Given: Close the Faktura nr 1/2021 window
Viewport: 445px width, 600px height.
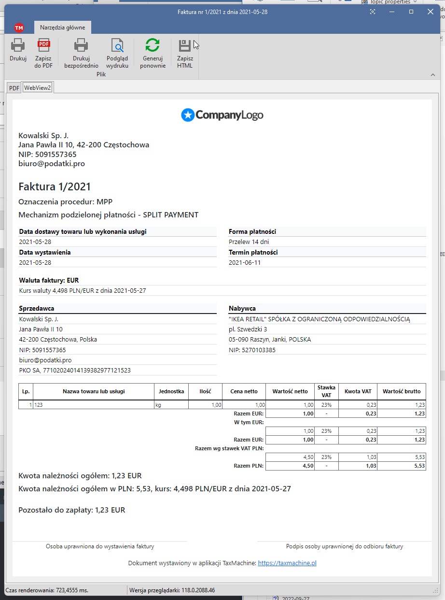Looking at the screenshot, I should click(x=431, y=12).
